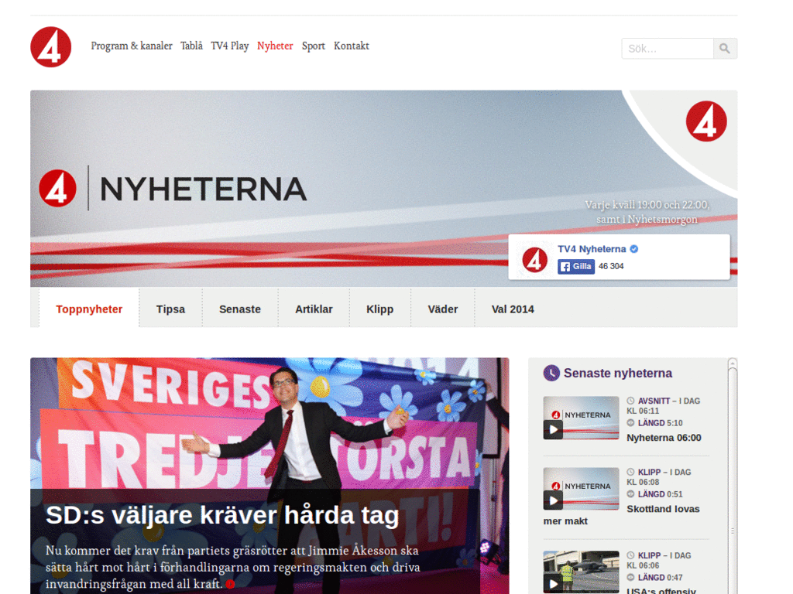Click KLIPP – I DAG KL 06:08 label

click(659, 477)
